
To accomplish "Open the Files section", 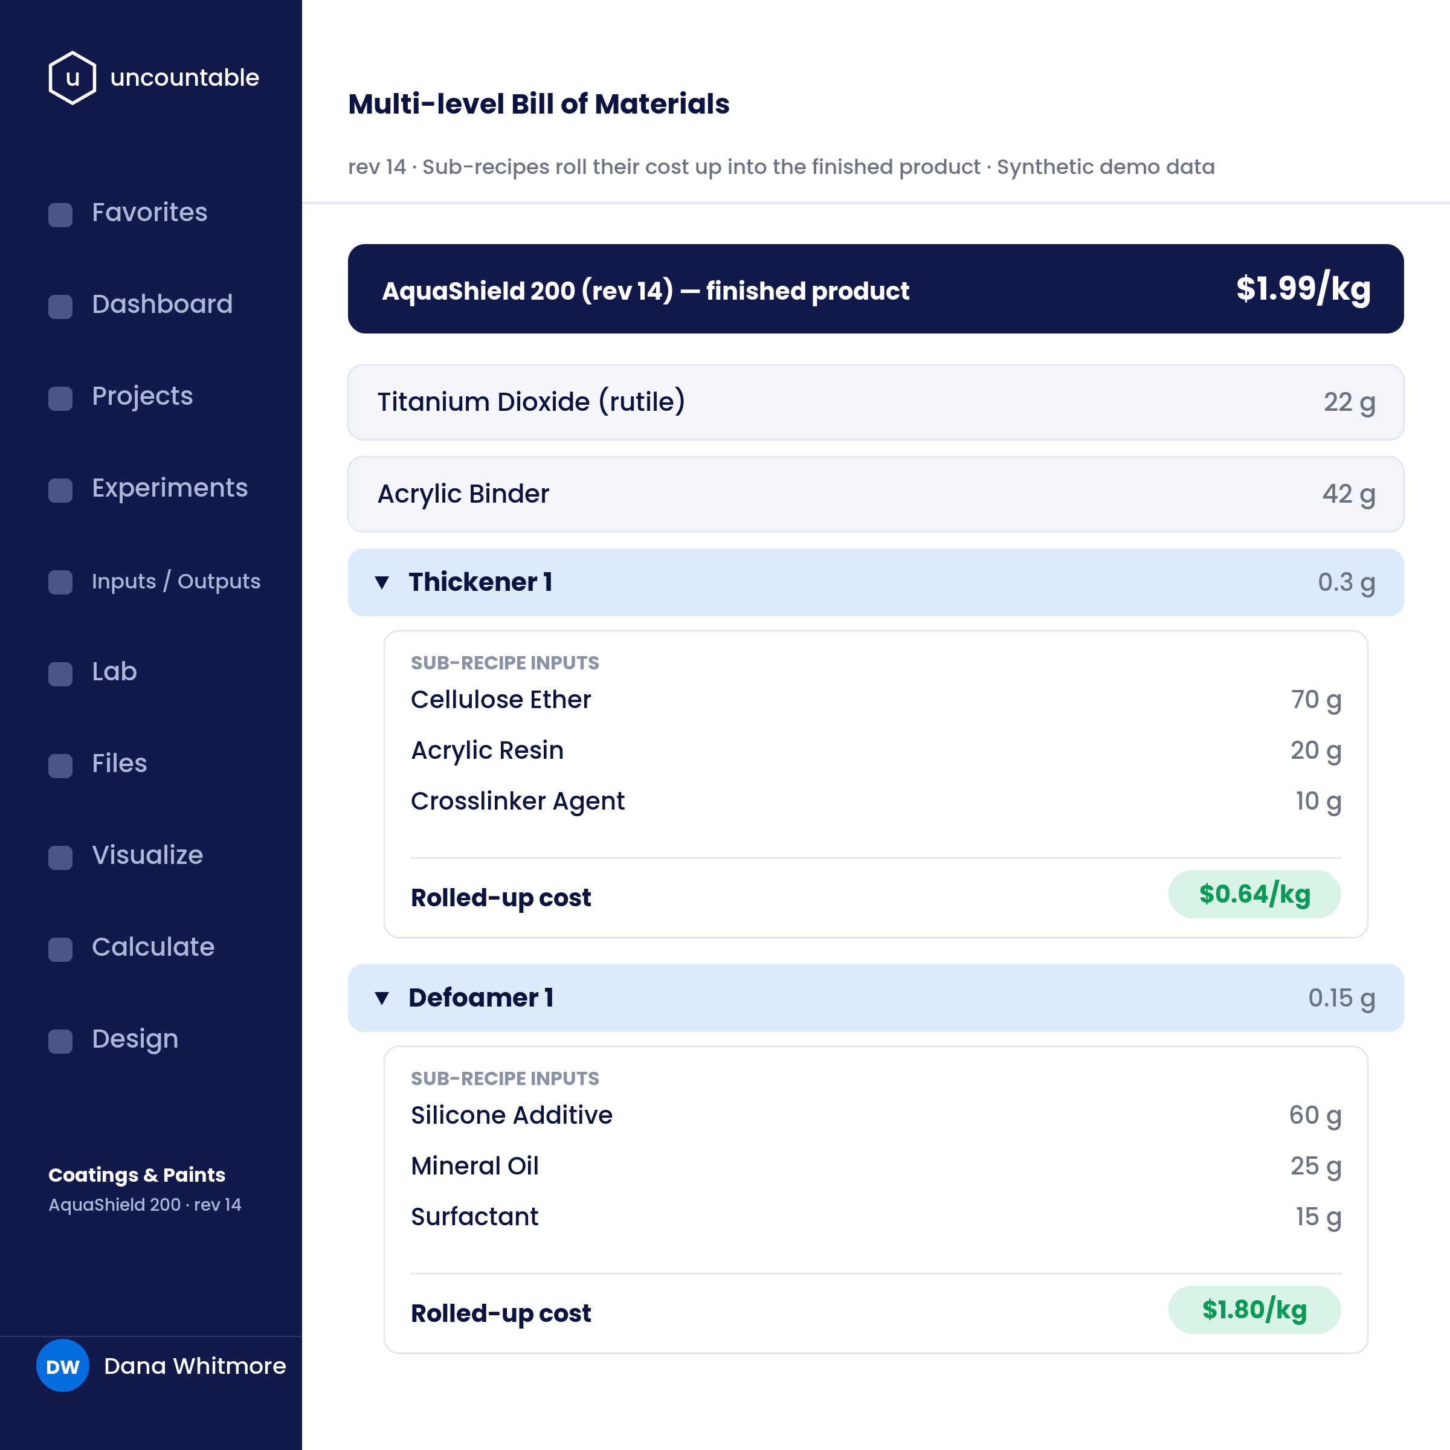I will click(120, 763).
